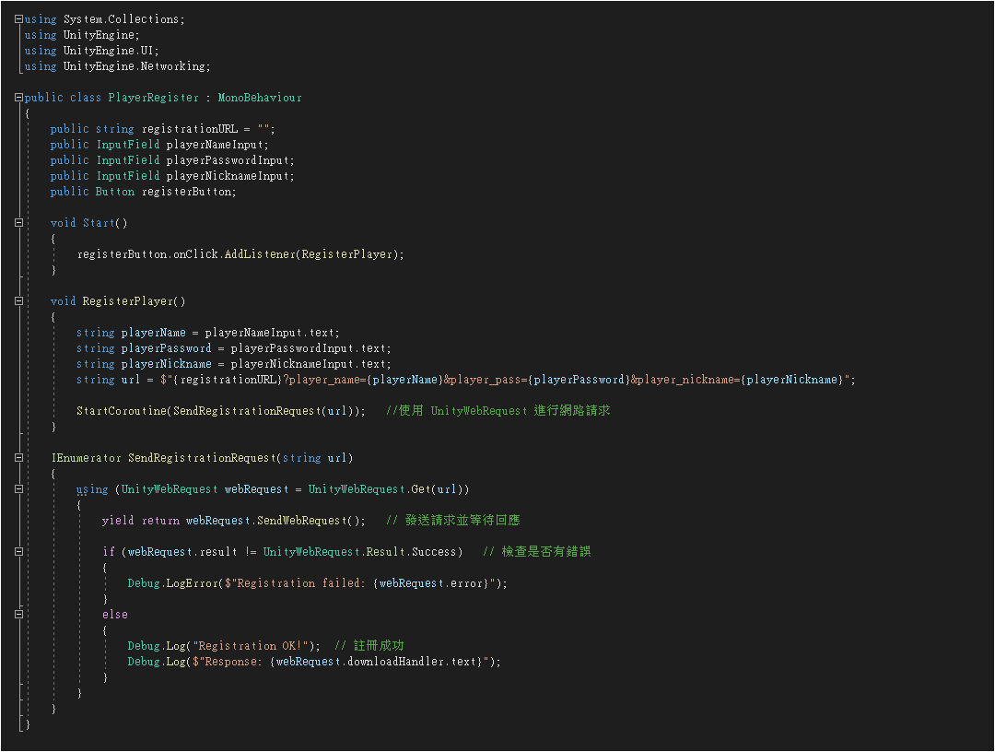The width and height of the screenshot is (995, 752).
Task: Click the UnityWebRequest.Get call
Action: [387, 489]
